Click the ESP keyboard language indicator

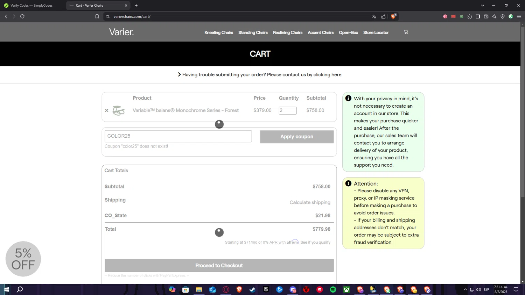[x=486, y=289]
